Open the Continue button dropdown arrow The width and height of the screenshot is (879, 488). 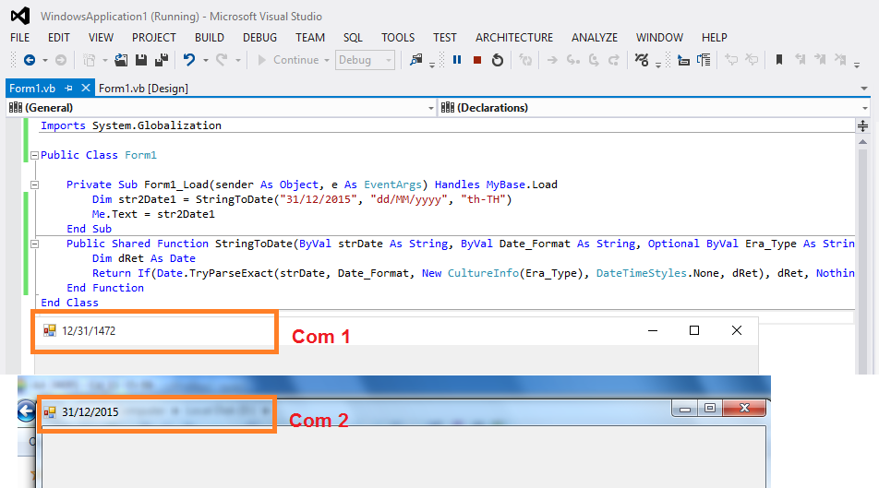(x=327, y=60)
